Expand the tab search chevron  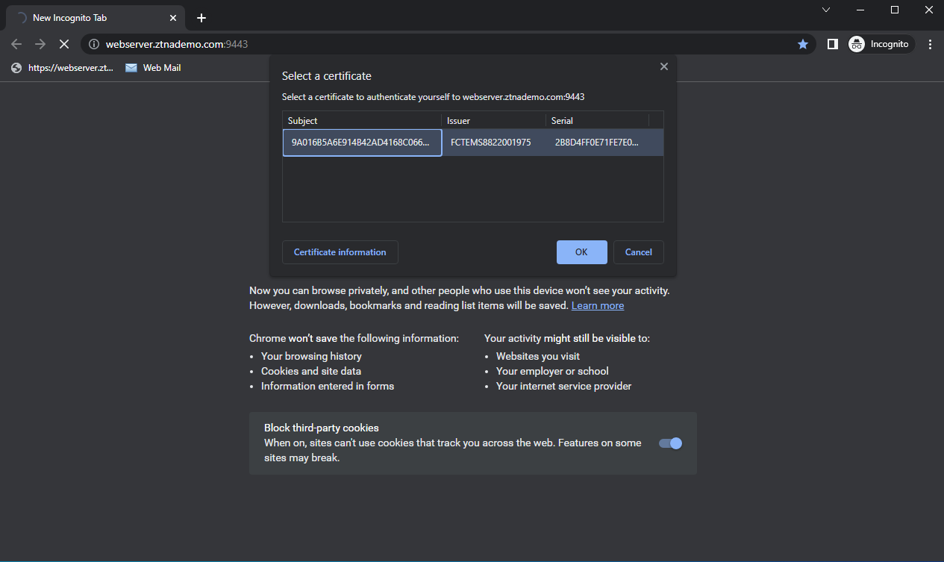[826, 10]
